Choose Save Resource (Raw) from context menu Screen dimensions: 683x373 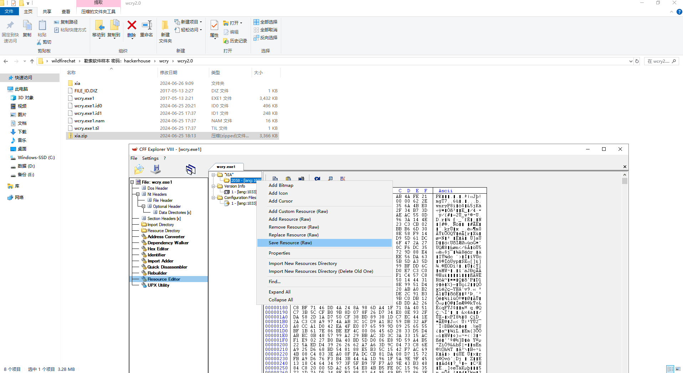(290, 243)
